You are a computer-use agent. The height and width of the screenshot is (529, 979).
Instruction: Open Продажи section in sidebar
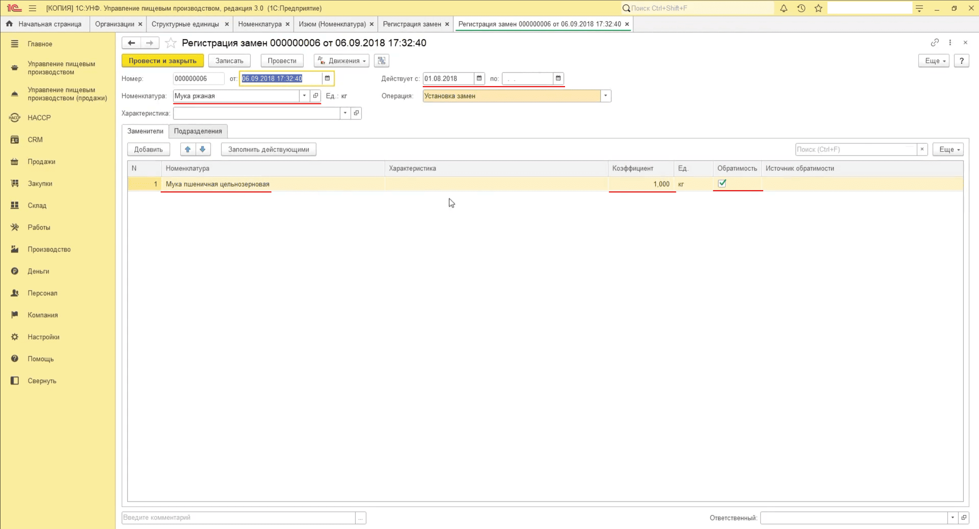pos(41,161)
